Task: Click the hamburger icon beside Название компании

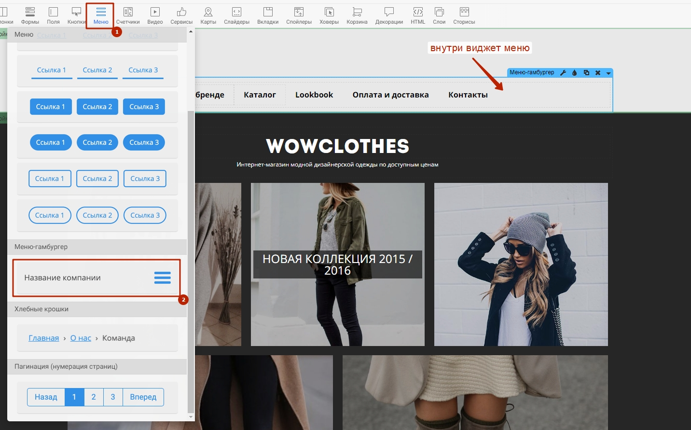Action: [x=162, y=277]
